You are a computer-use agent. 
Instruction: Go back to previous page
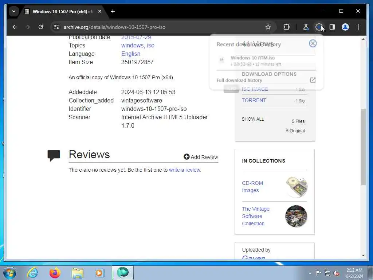(x=15, y=27)
